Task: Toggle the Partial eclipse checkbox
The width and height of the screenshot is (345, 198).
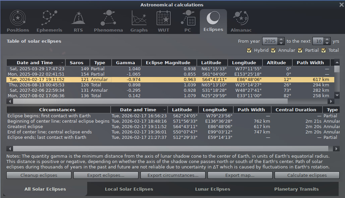Action: 300,50
